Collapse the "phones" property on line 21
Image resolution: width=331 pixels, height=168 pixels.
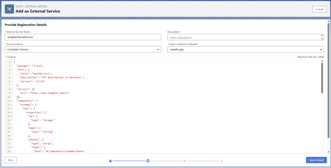[12, 139]
